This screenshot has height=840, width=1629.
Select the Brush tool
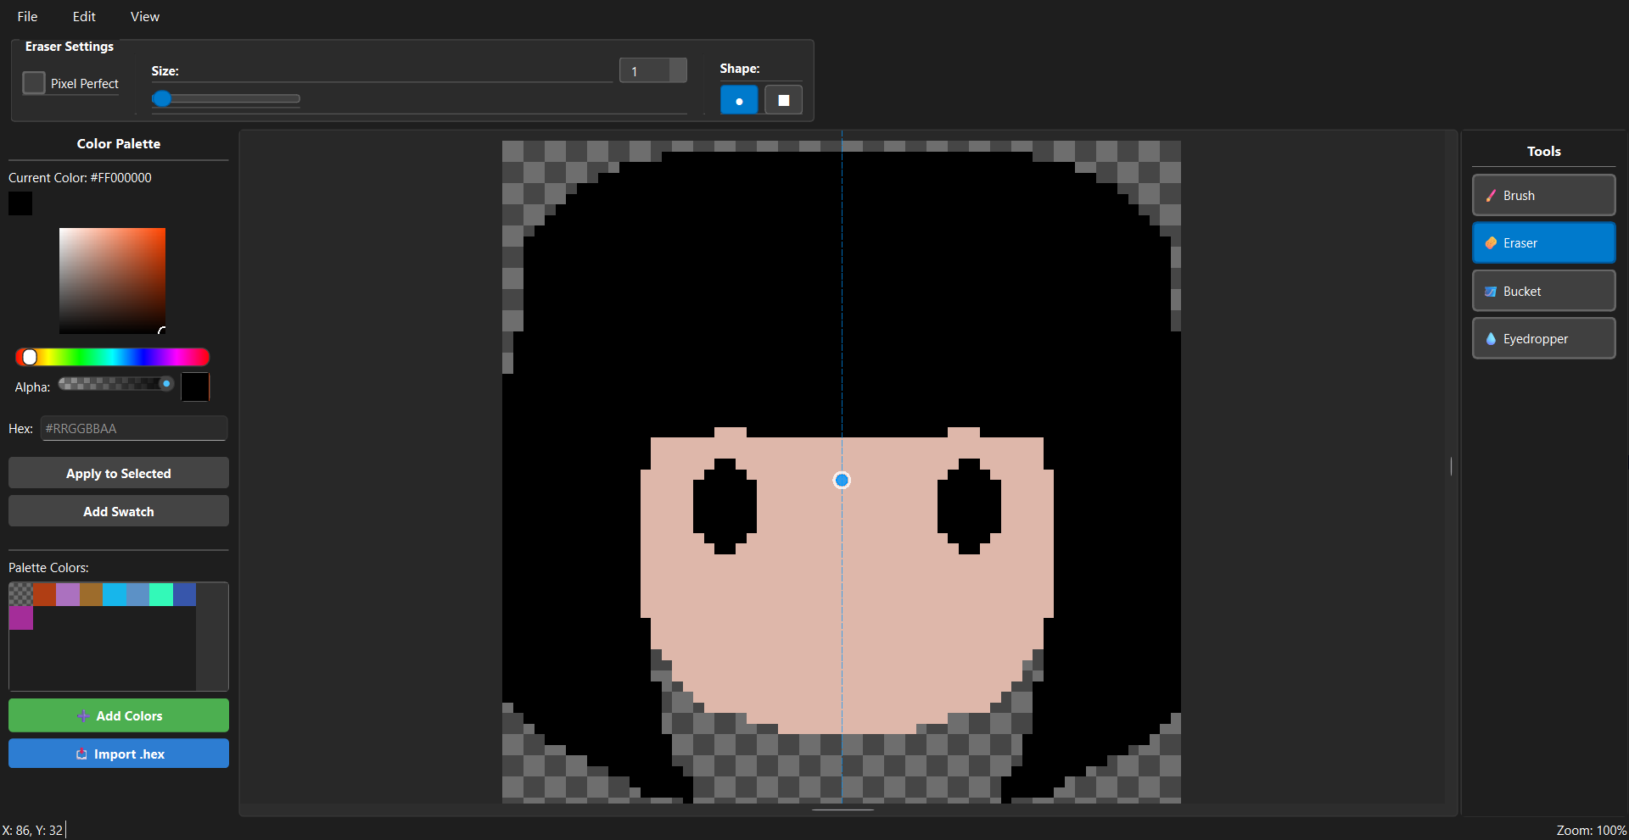point(1543,196)
